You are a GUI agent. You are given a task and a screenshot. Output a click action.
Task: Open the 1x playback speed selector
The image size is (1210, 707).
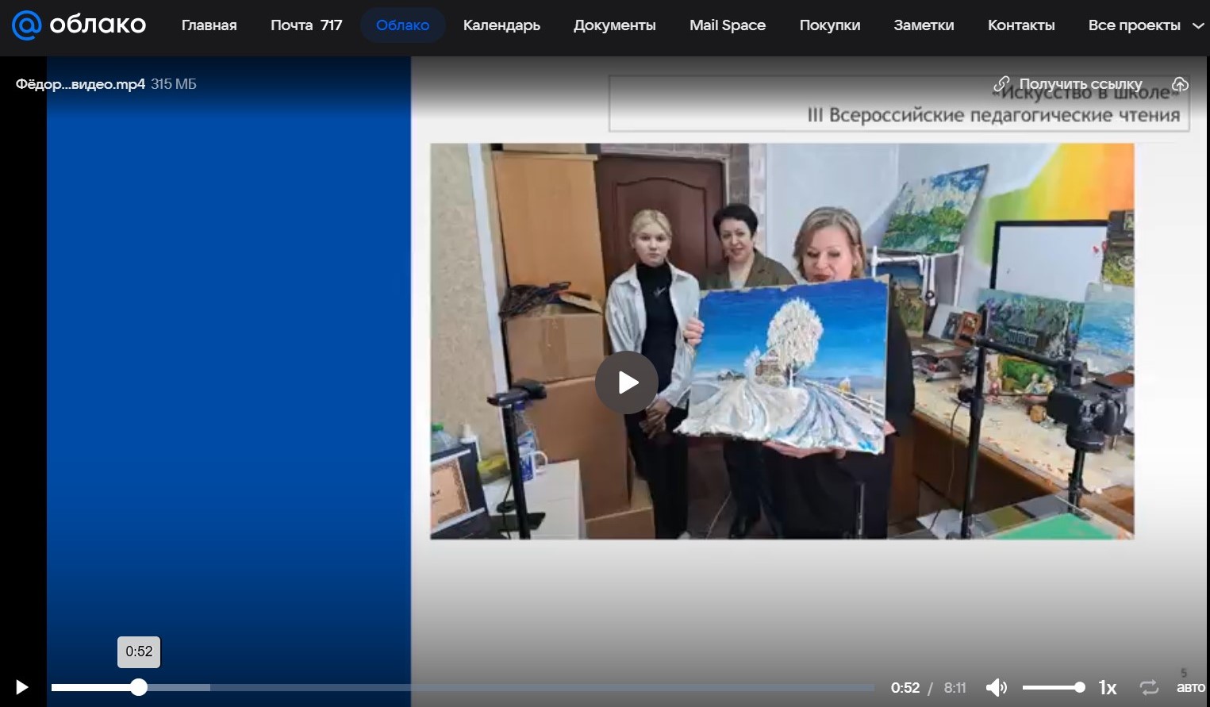click(x=1107, y=687)
